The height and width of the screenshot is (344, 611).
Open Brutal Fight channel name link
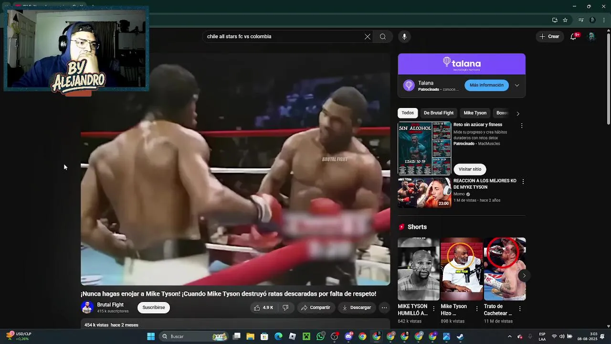coord(110,305)
